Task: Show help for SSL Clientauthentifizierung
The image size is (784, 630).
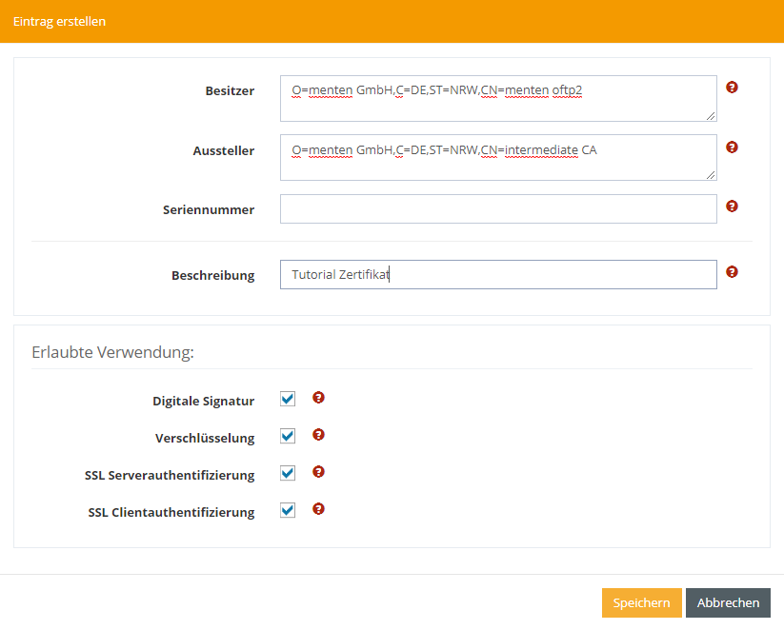Action: (x=319, y=509)
